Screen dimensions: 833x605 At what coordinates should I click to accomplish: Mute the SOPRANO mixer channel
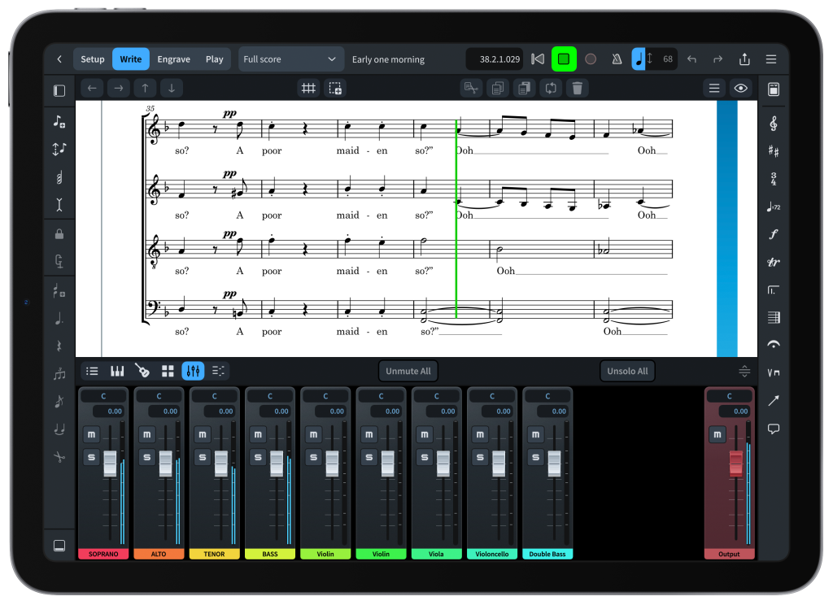pos(91,434)
